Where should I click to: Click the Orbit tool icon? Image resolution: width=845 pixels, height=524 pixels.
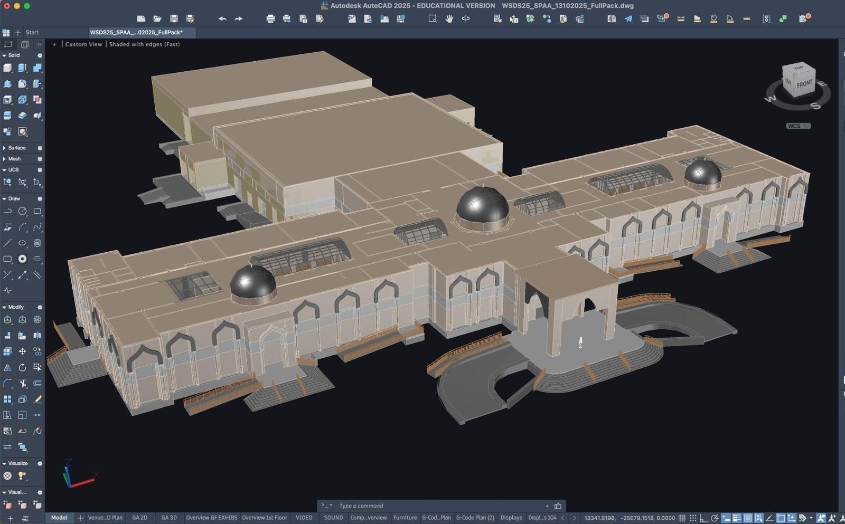(465, 19)
